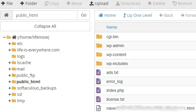Expand the life-is-everywhere.com tree folder
This screenshot has width=196, height=112.
(10, 50)
